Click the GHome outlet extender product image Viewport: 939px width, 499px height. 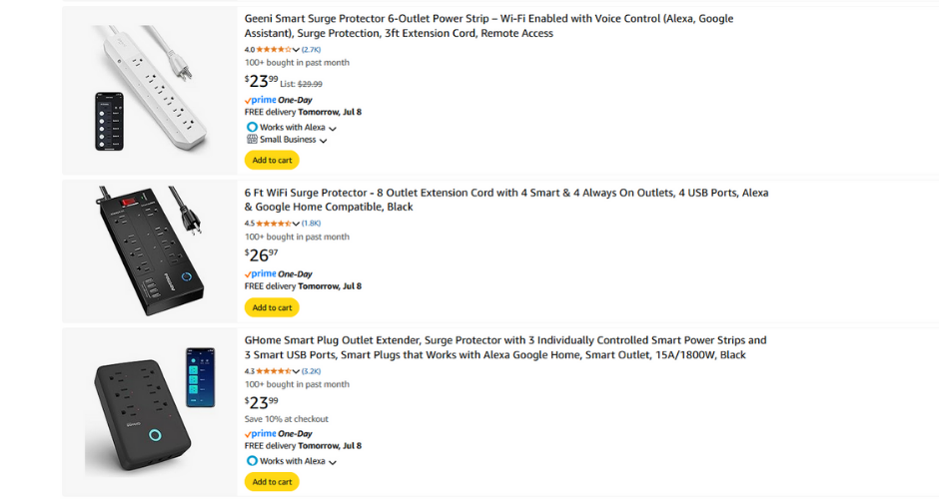tap(151, 411)
